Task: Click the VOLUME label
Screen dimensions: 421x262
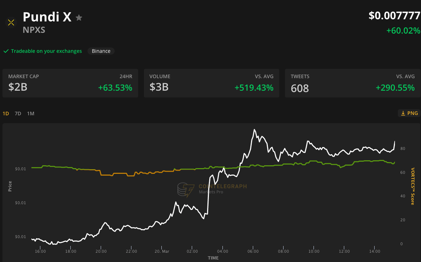Action: point(160,76)
